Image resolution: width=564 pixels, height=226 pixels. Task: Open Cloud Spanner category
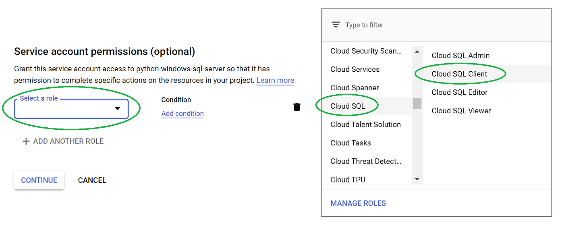355,87
